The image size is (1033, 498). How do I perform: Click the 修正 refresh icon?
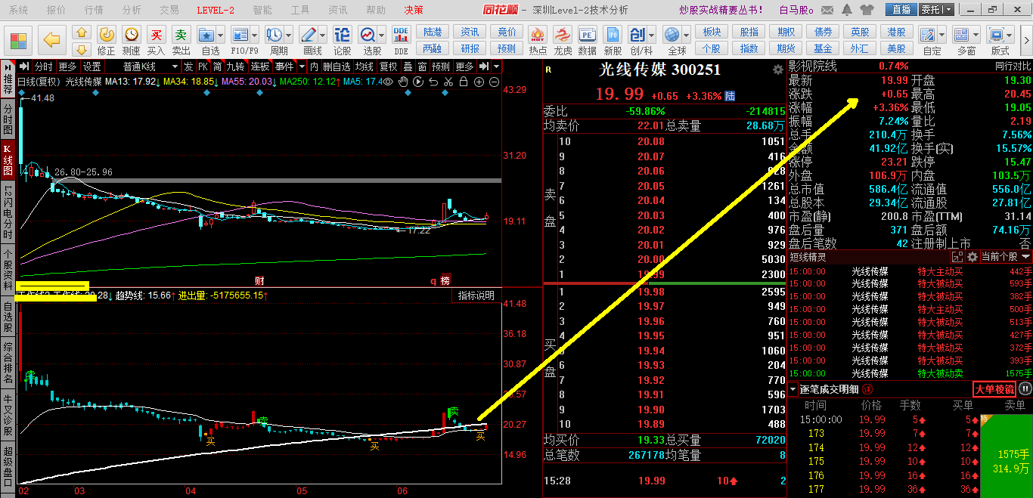coord(107,35)
